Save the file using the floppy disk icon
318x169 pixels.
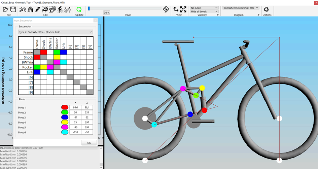pyautogui.click(x=12, y=9)
